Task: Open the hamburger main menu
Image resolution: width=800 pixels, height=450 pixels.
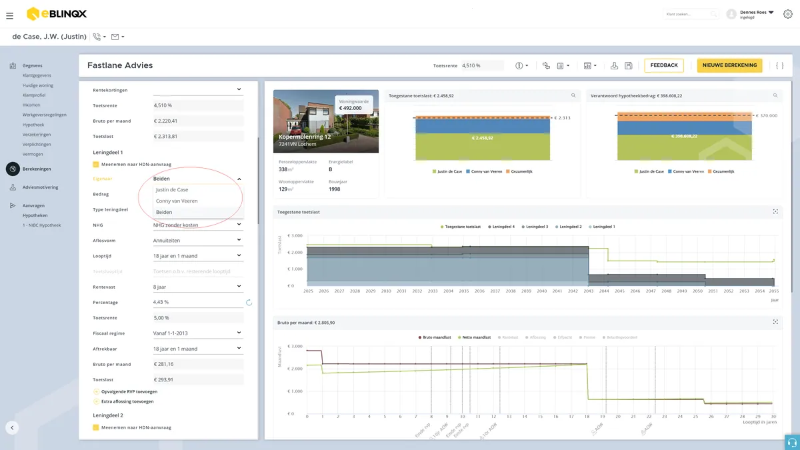Action: tap(9, 15)
